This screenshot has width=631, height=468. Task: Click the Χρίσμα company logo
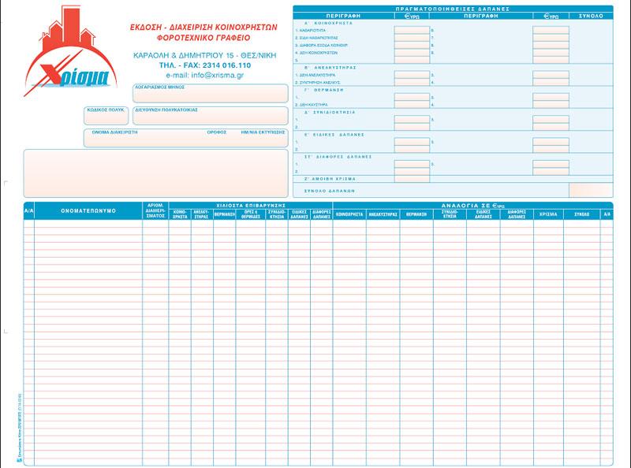click(70, 50)
